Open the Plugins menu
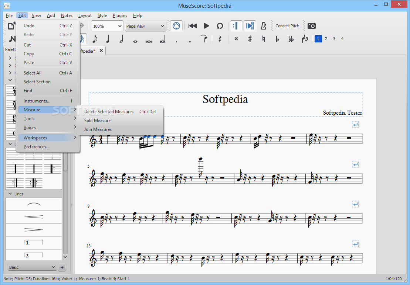410x285 pixels. (120, 15)
